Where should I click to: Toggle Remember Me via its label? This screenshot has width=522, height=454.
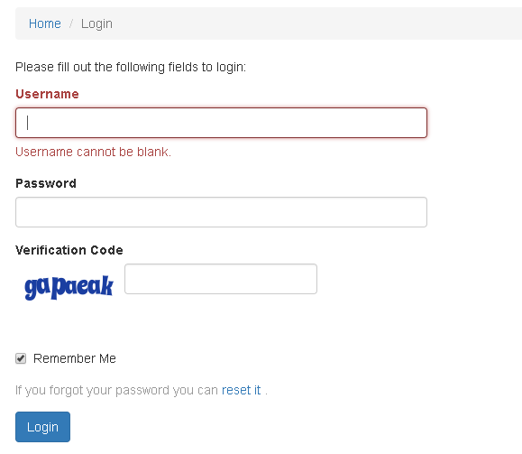tap(75, 358)
